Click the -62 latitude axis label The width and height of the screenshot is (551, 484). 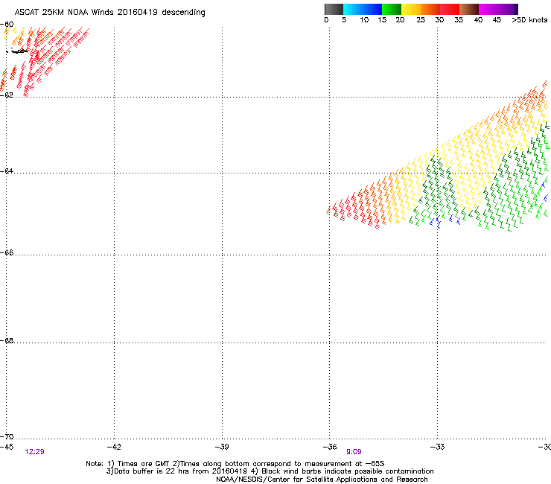(7, 95)
